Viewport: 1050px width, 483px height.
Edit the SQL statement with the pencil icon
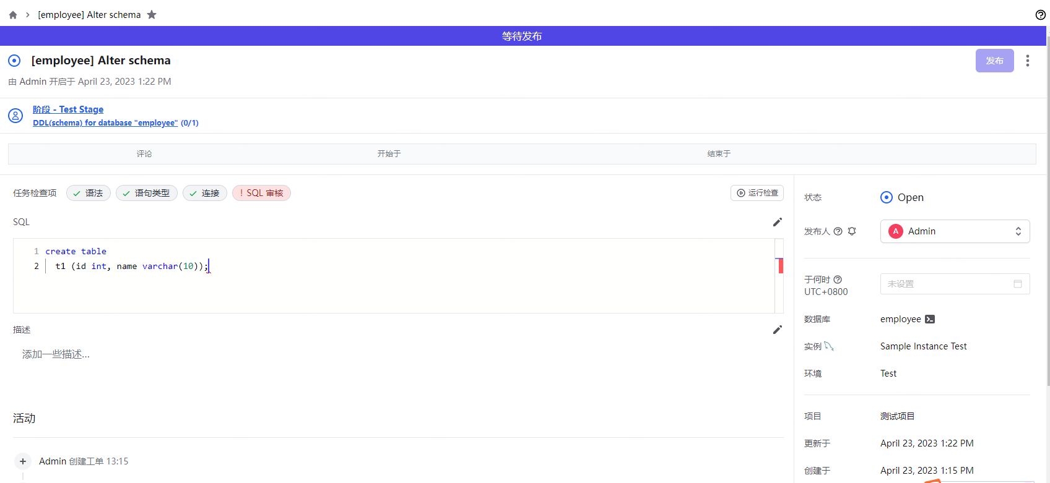pyautogui.click(x=778, y=222)
